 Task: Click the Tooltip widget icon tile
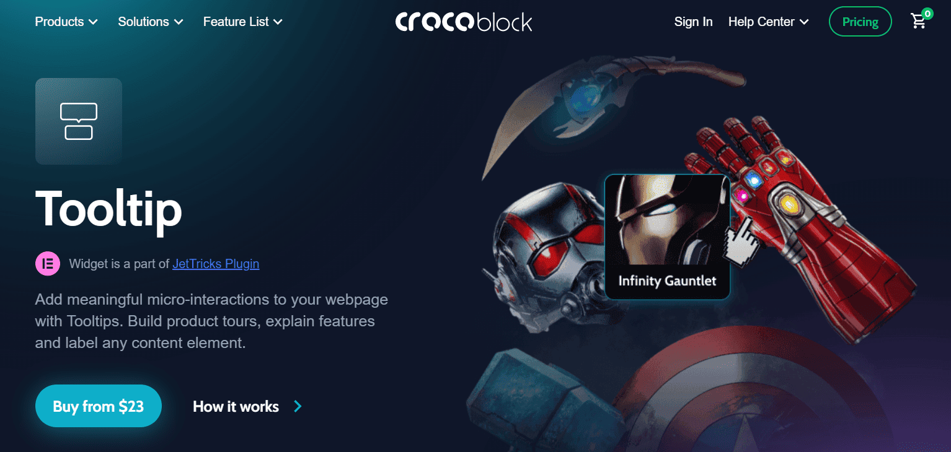(79, 121)
